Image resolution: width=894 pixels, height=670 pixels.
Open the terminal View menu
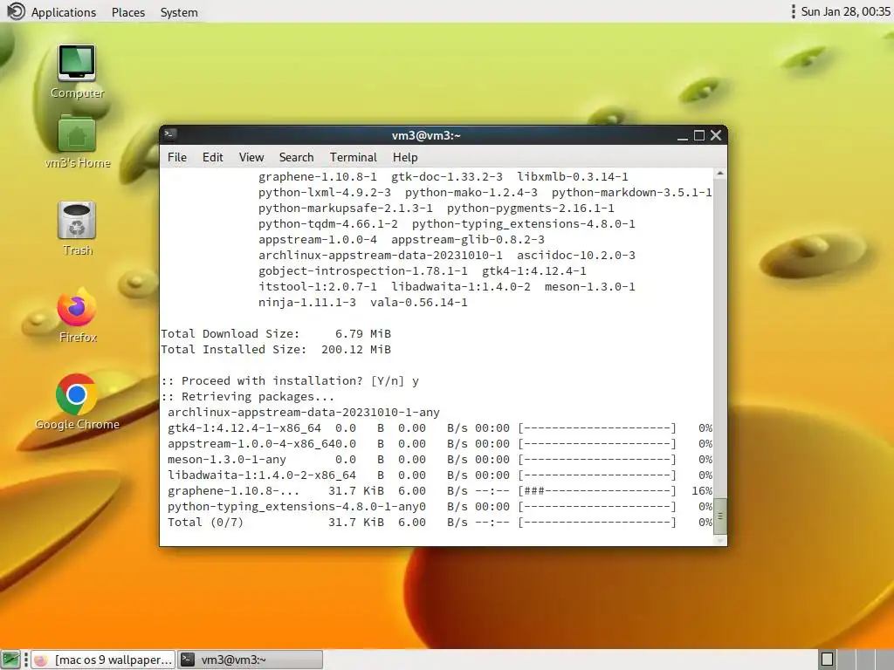(x=251, y=157)
